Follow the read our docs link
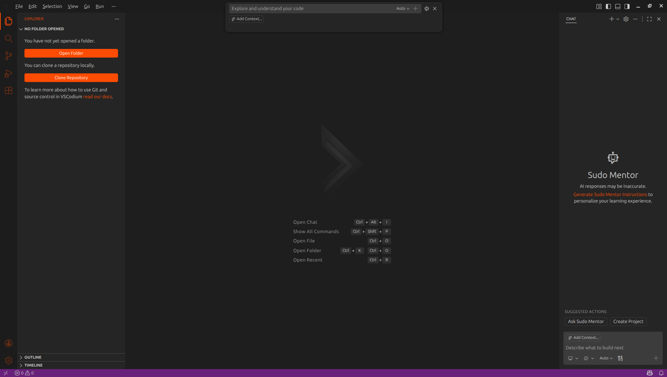Screen dimensions: 667x377 (97, 96)
